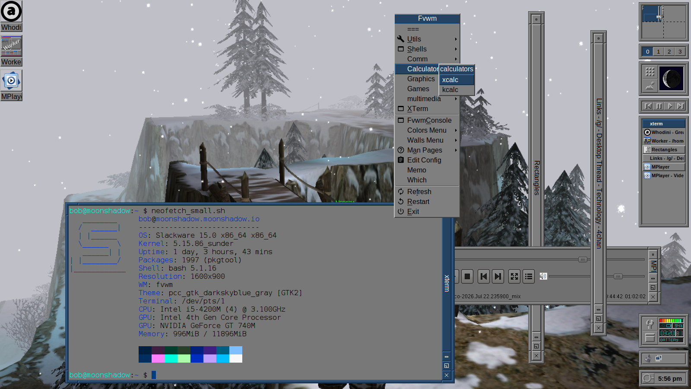
Task: Launch XTerm from the Fvwm menu
Action: coord(427,109)
